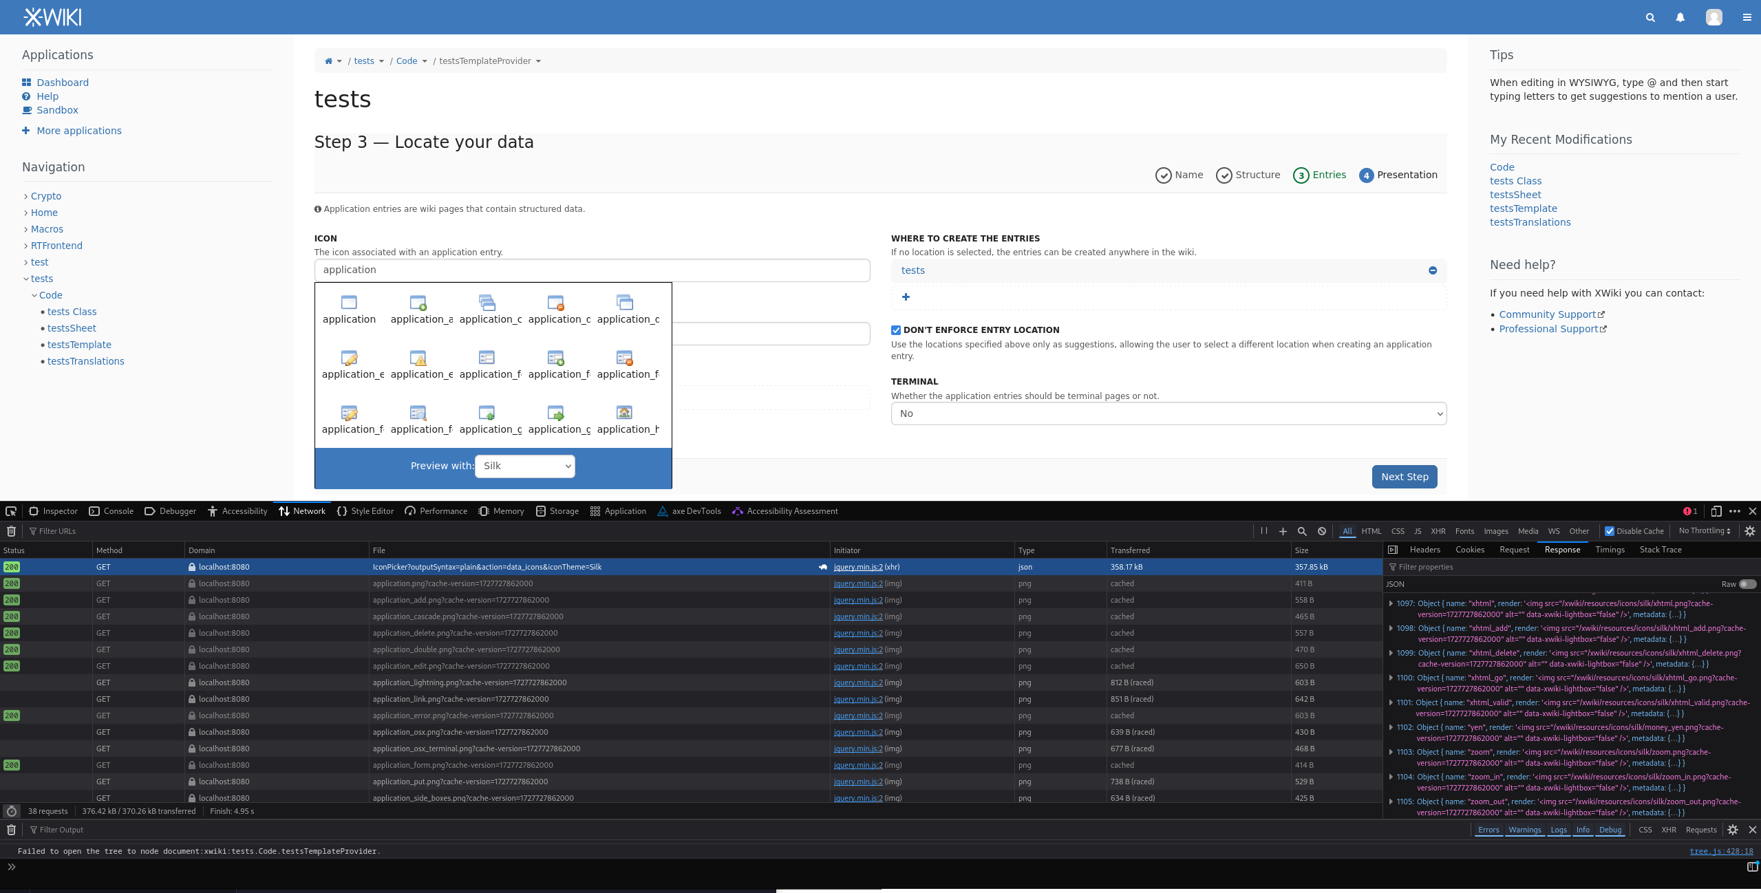
Task: Open network settings gear icon
Action: 1750,531
